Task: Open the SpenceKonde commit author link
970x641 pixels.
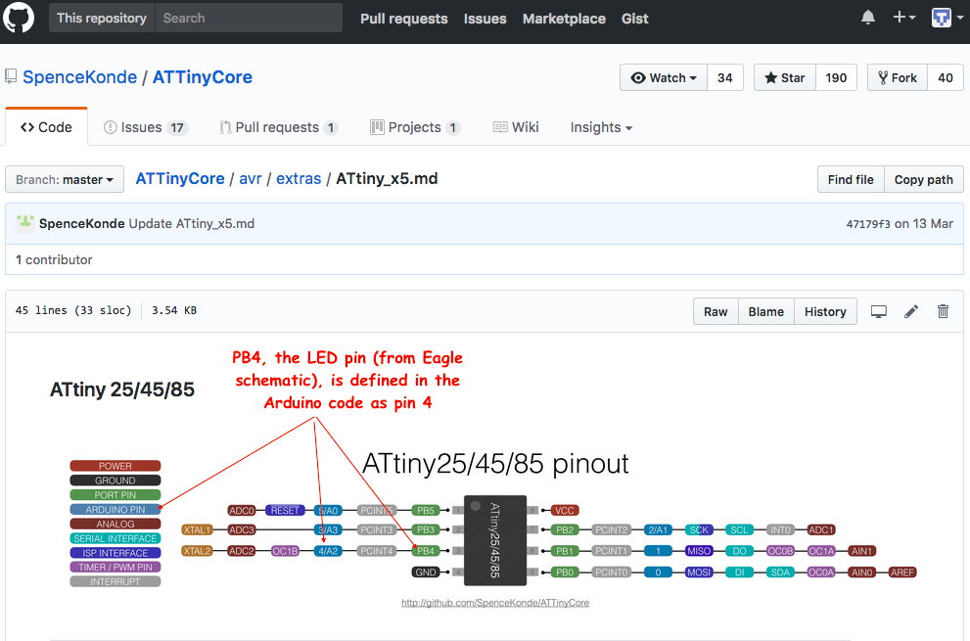Action: point(81,223)
